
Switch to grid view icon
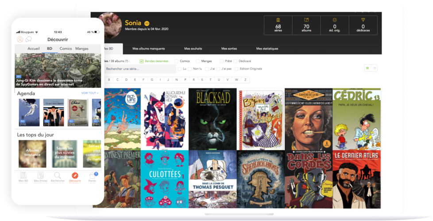click(367, 68)
